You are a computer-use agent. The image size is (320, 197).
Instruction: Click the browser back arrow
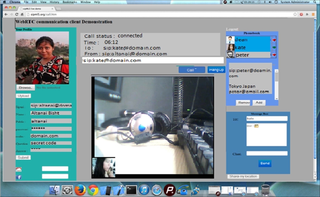(6, 14)
